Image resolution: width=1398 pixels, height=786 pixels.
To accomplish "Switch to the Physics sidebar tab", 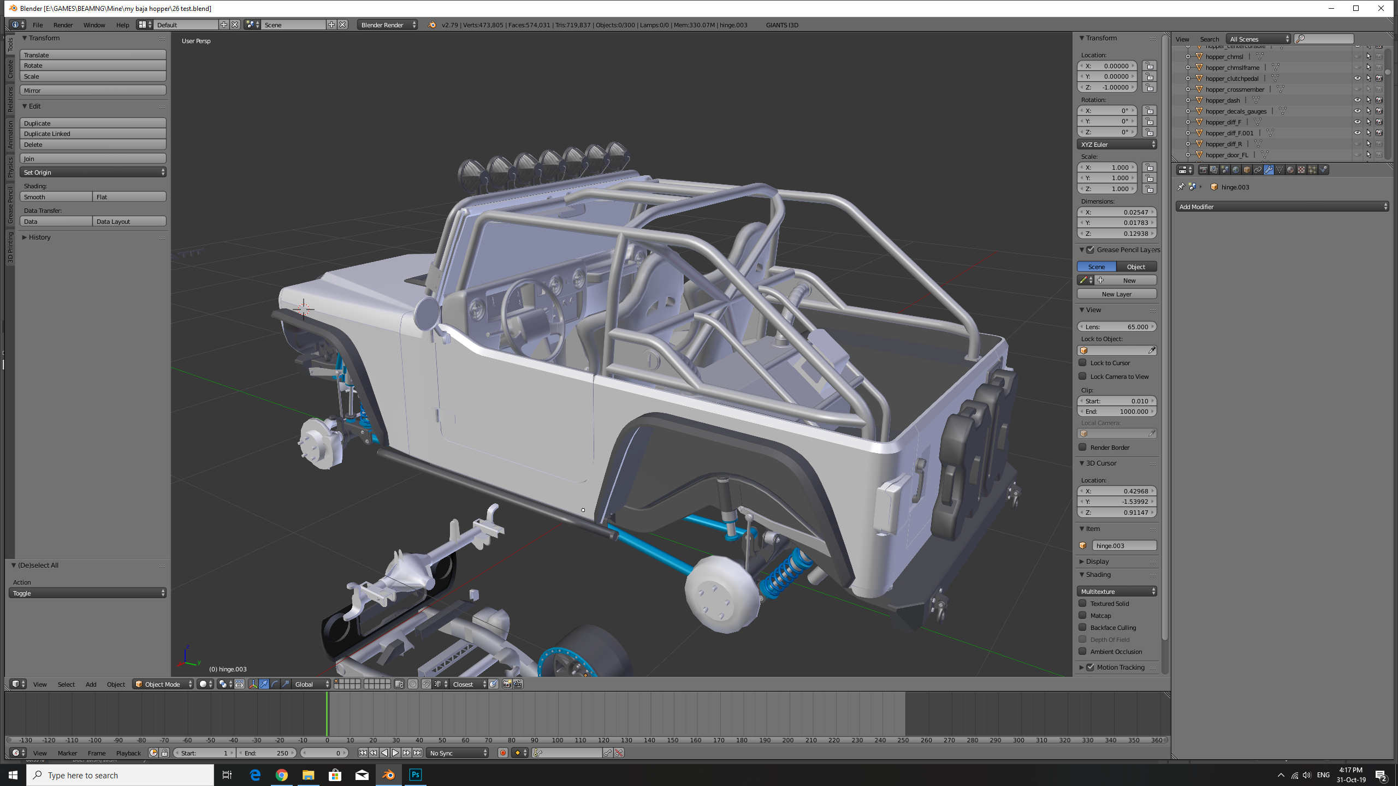I will point(10,168).
